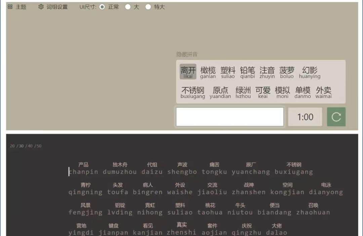Click the word 橄榄 in the word panel
Viewport: 363px width, 236px height.
208,72
